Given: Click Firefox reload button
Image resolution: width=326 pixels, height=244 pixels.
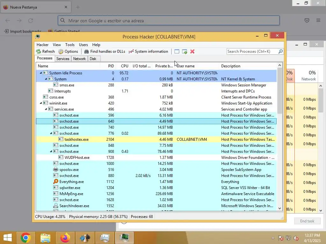Looking at the screenshot, I should (31, 21).
